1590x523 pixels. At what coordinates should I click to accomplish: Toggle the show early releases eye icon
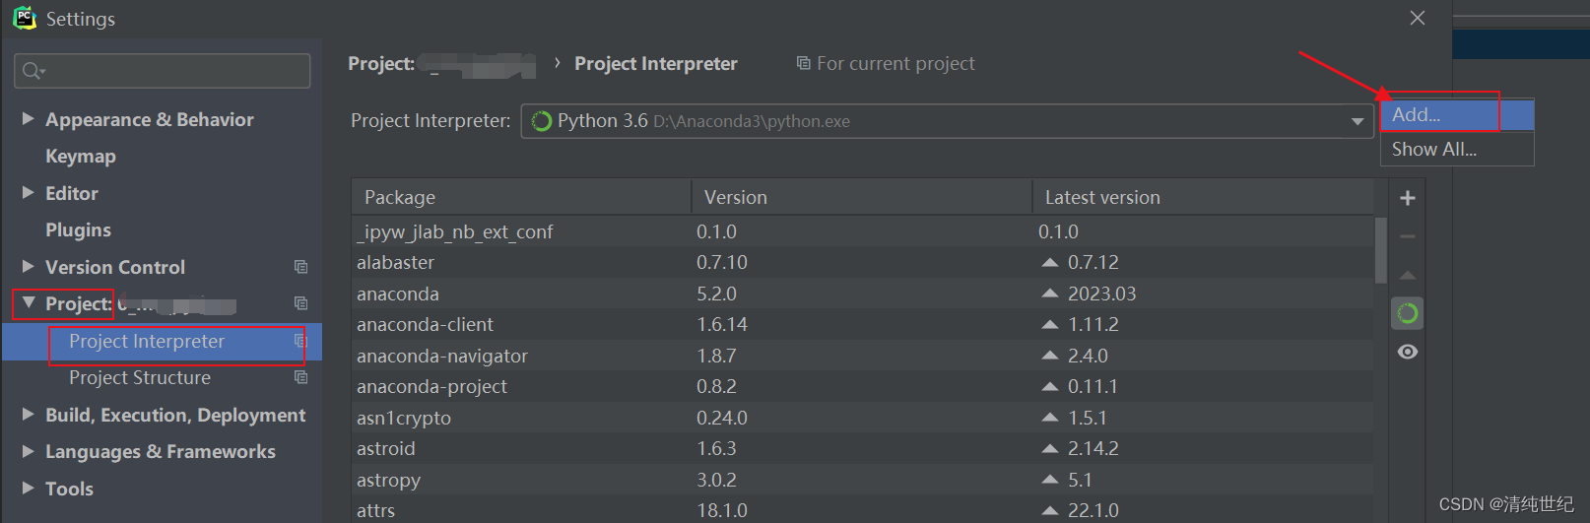tap(1408, 352)
